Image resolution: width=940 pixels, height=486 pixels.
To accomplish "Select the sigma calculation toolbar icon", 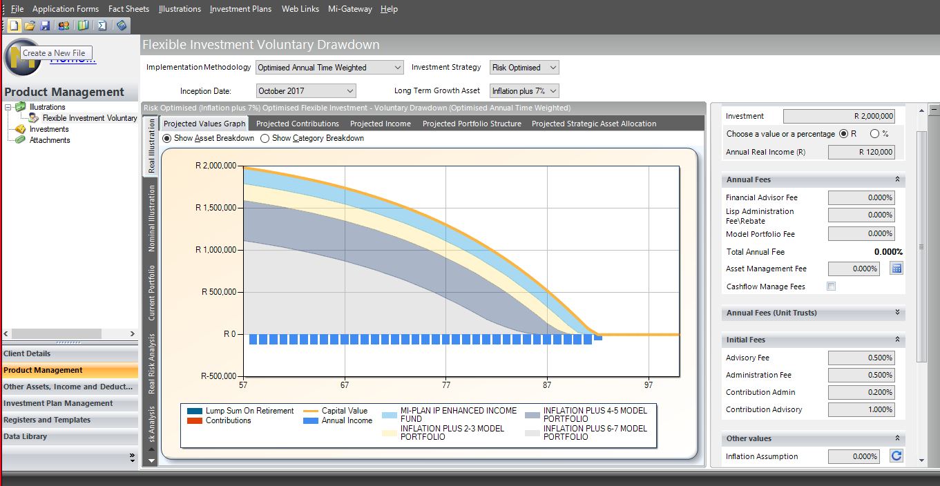I will click(x=102, y=25).
